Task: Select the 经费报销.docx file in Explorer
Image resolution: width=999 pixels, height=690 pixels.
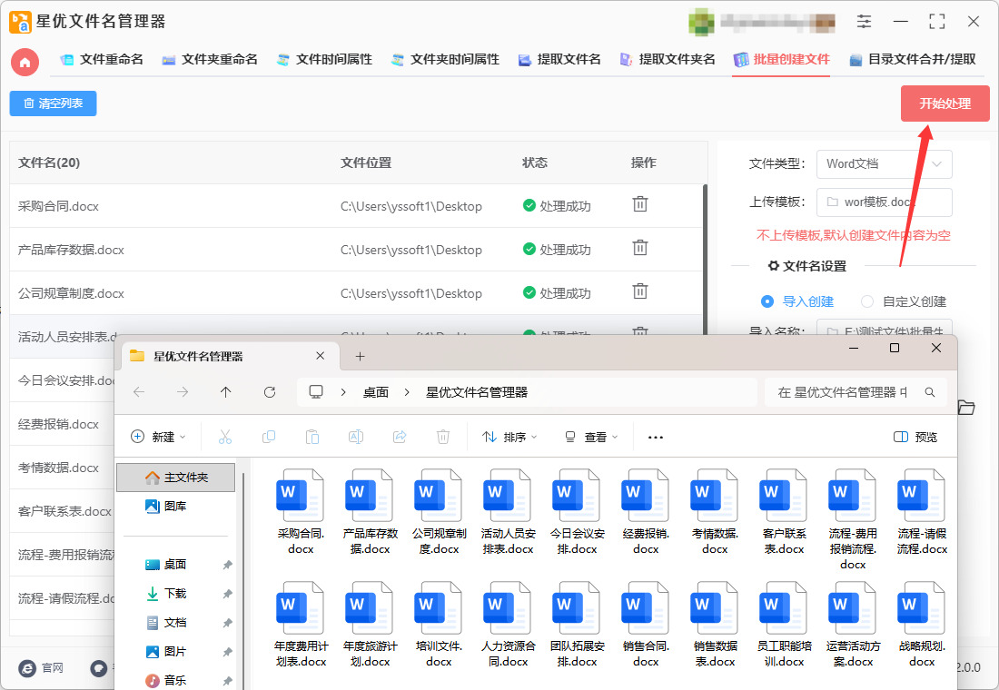Action: click(x=646, y=512)
